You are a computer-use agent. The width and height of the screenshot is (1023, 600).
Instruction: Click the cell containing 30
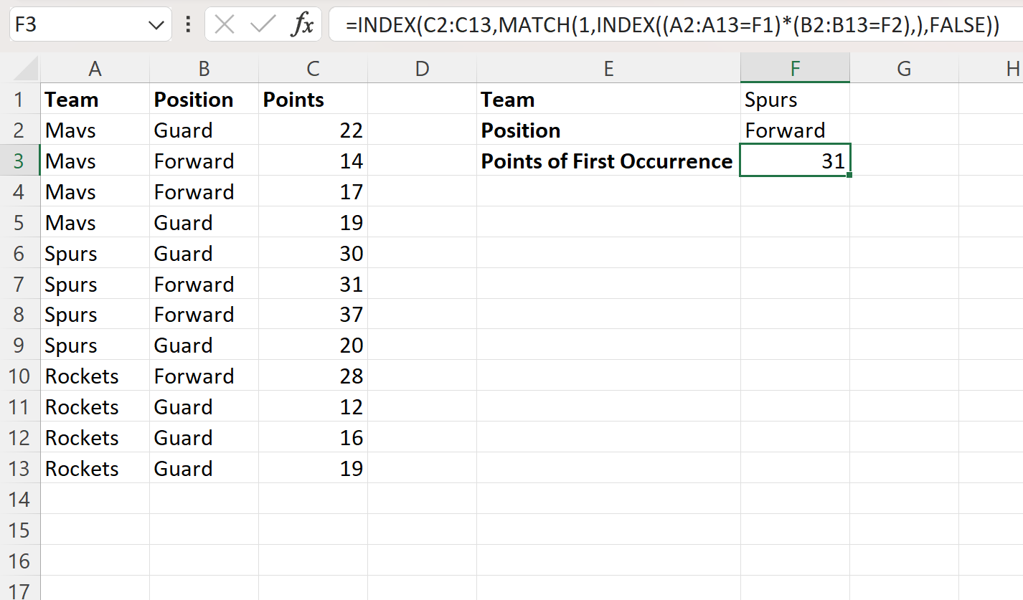313,253
